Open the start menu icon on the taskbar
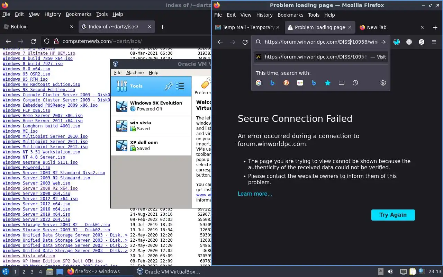Viewport: 443px width, 277px height. pos(6,271)
